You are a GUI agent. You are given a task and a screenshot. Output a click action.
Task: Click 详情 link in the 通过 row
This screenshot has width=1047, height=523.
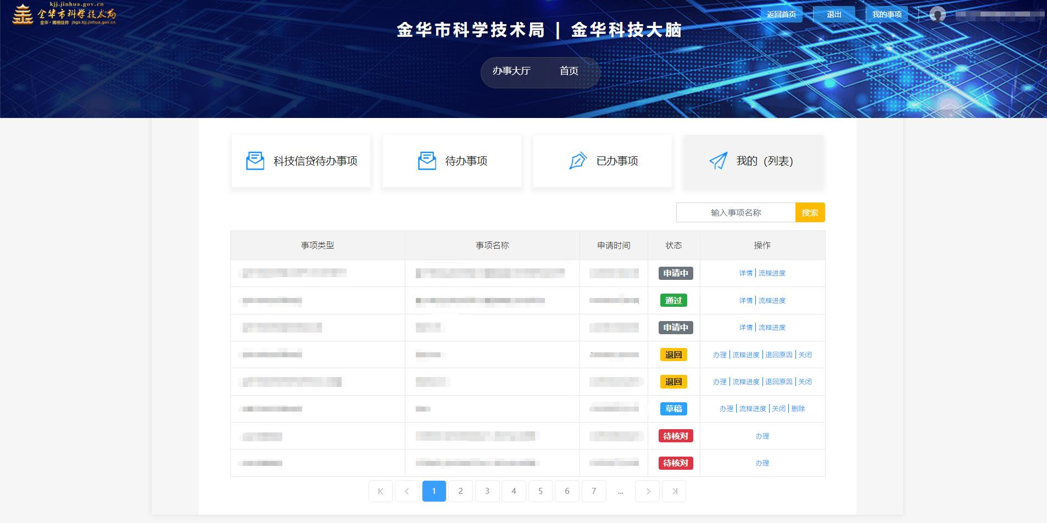(x=745, y=301)
